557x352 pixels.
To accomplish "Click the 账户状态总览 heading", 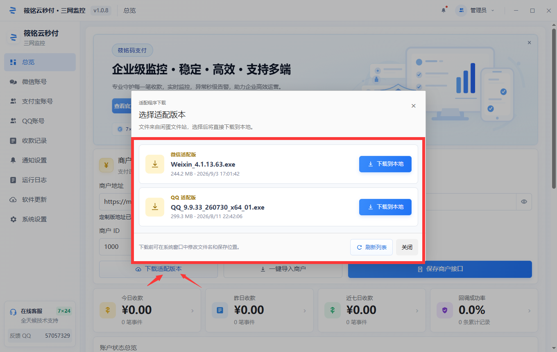I will 118,347.
